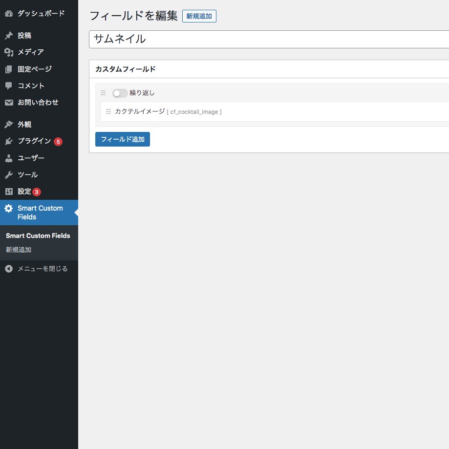Click the paintbrush icon beside 外観

pyautogui.click(x=9, y=124)
